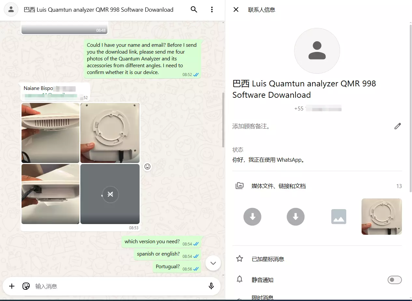View the large contact profile picture
Screen dimensions: 412x301
tap(317, 51)
